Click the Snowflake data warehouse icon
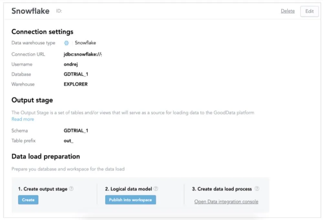This screenshot has height=220, width=323. [x=67, y=43]
